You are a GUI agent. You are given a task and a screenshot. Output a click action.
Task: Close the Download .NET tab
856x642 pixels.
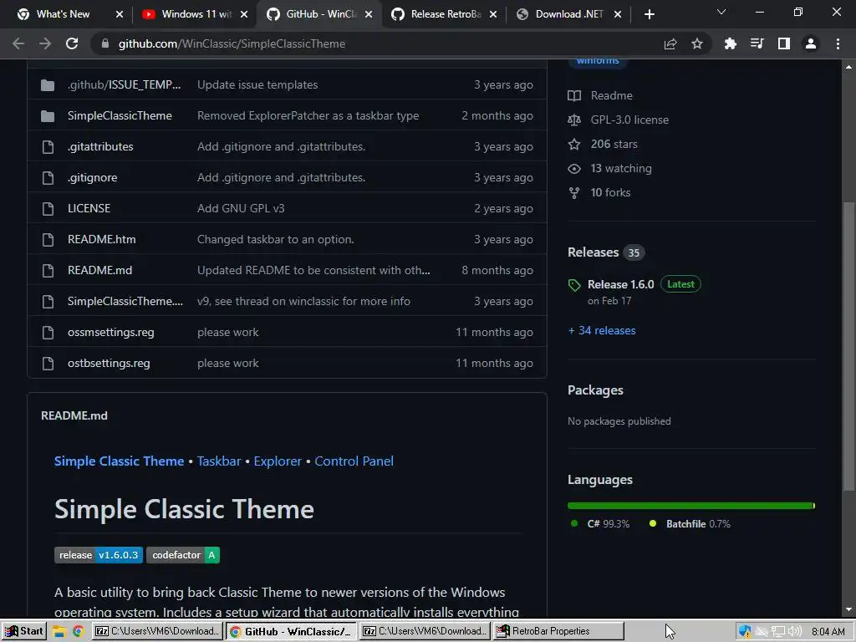pos(618,14)
